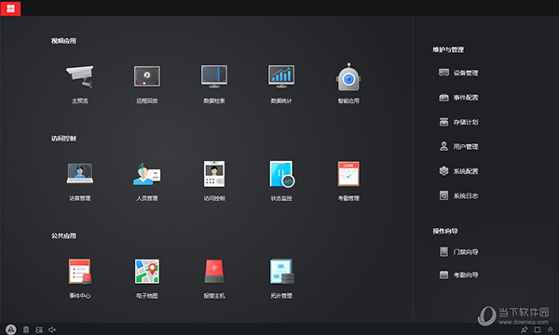Open the 访客管理 laptop icon
This screenshot has width=559, height=335.
point(80,173)
